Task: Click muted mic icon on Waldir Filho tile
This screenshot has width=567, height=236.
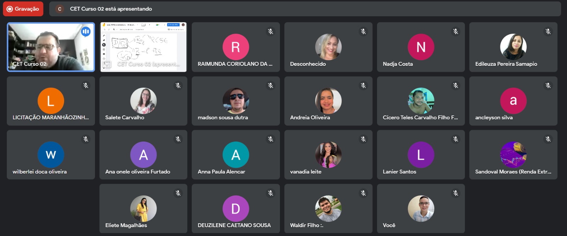Action: tap(363, 193)
